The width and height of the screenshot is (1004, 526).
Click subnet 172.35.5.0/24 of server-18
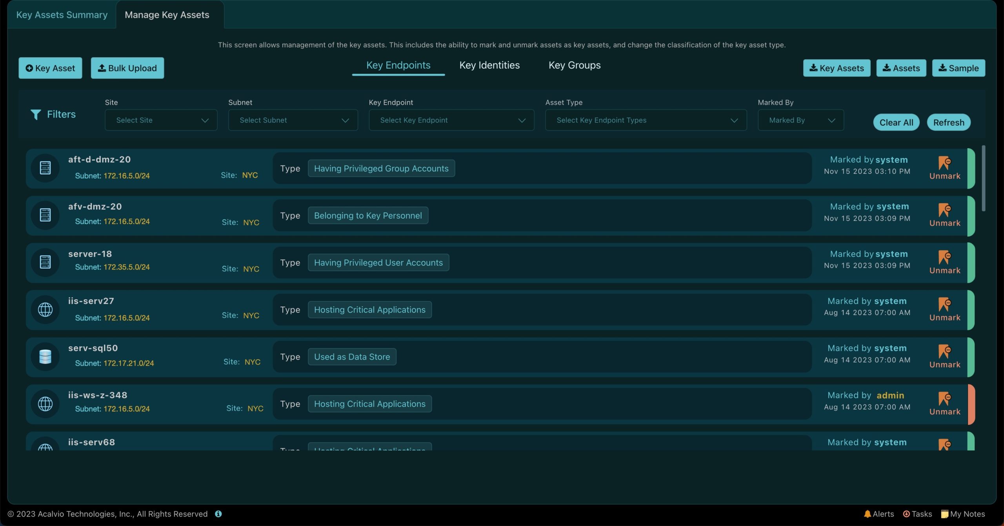coord(127,267)
